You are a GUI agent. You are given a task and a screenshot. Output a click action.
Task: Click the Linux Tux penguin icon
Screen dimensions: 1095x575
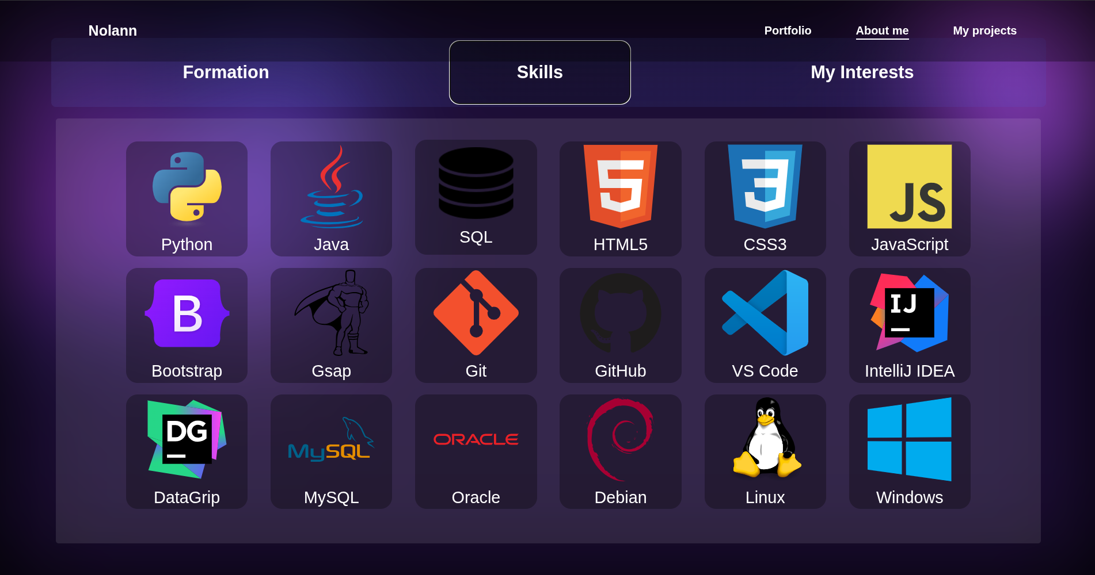(767, 438)
